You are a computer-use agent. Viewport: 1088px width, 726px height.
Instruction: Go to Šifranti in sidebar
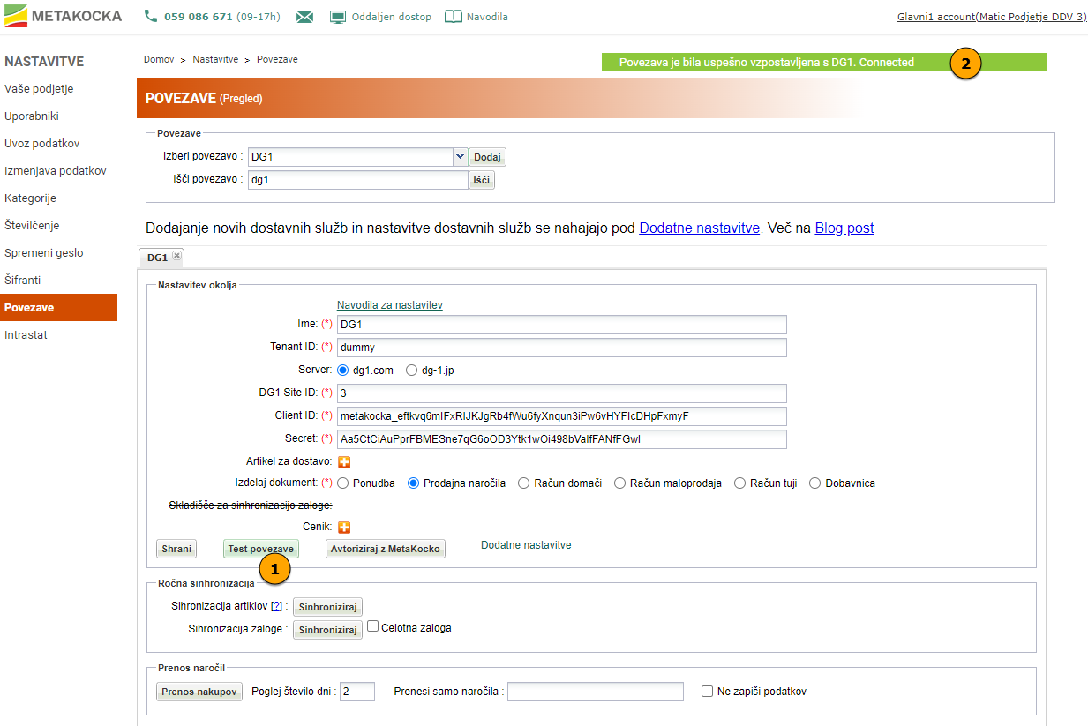(23, 281)
